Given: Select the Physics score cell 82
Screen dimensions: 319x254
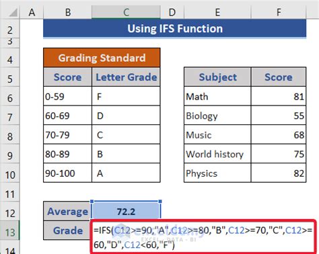Looking at the screenshot, I should click(279, 173).
